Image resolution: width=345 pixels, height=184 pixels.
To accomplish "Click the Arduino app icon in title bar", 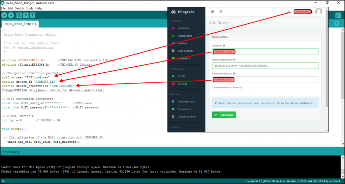I will tap(3, 3).
